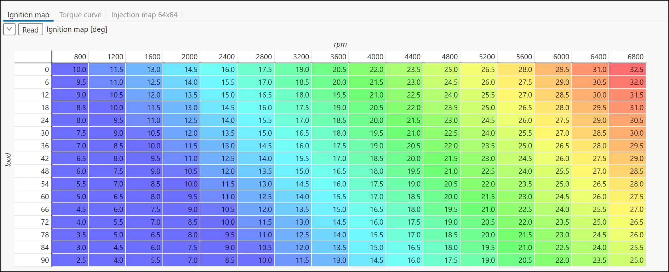Click cell 10.0 at load 54, 2000 rpm
The width and height of the screenshot is (669, 272).
182,184
